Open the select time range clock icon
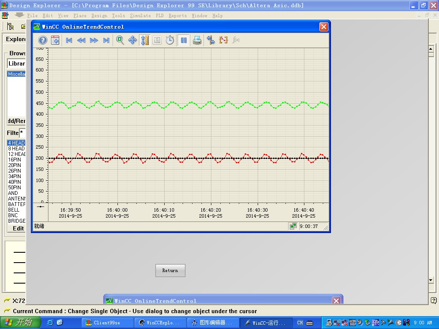The width and height of the screenshot is (439, 329). (x=170, y=40)
